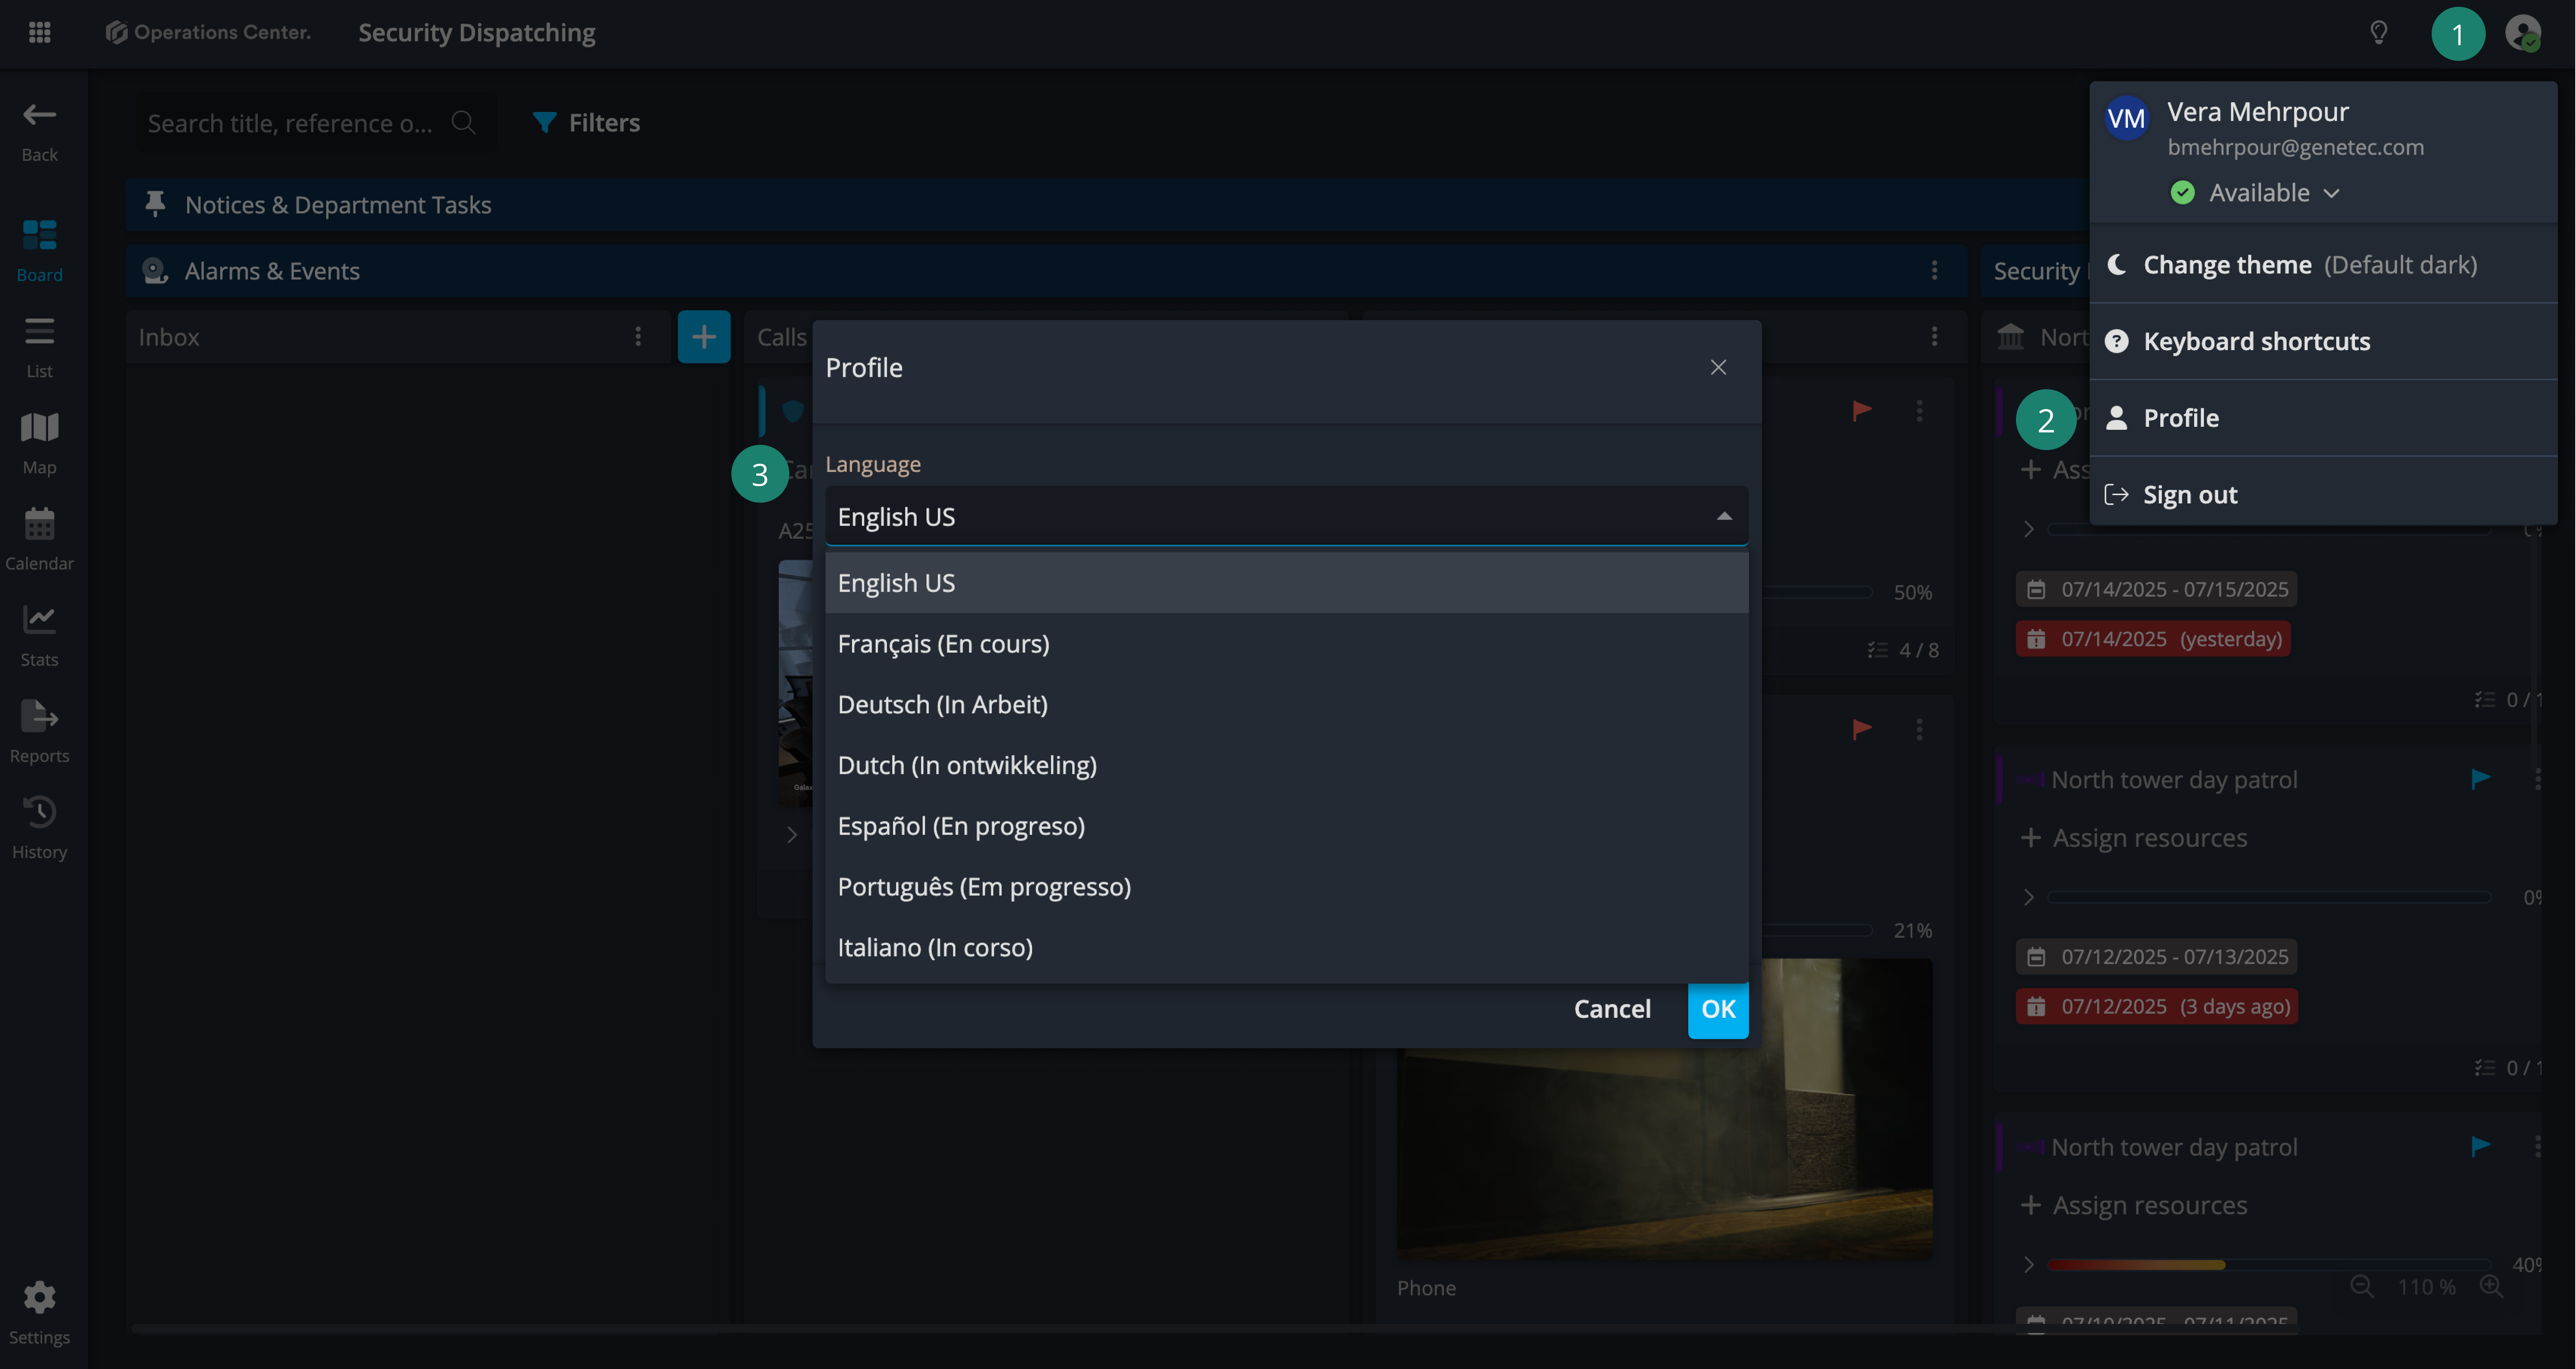Click the pin icon on Notices & Department Tasks

click(x=155, y=205)
